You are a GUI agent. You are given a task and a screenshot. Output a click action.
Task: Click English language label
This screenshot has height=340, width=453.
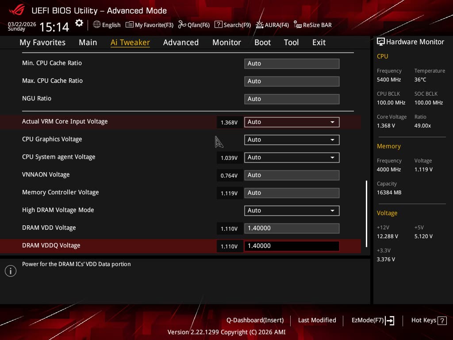(111, 25)
